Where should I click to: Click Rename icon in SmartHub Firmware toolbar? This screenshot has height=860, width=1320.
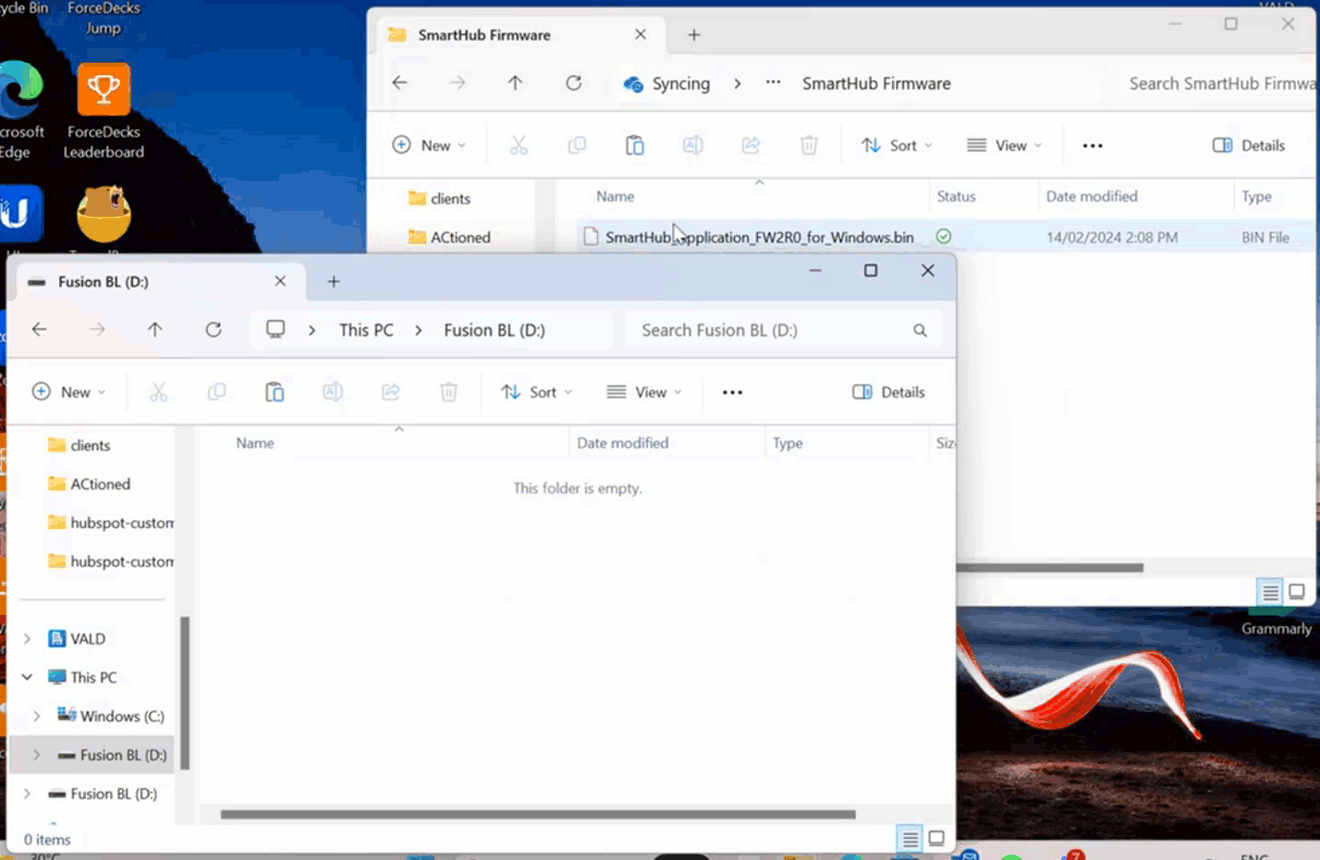coord(692,145)
